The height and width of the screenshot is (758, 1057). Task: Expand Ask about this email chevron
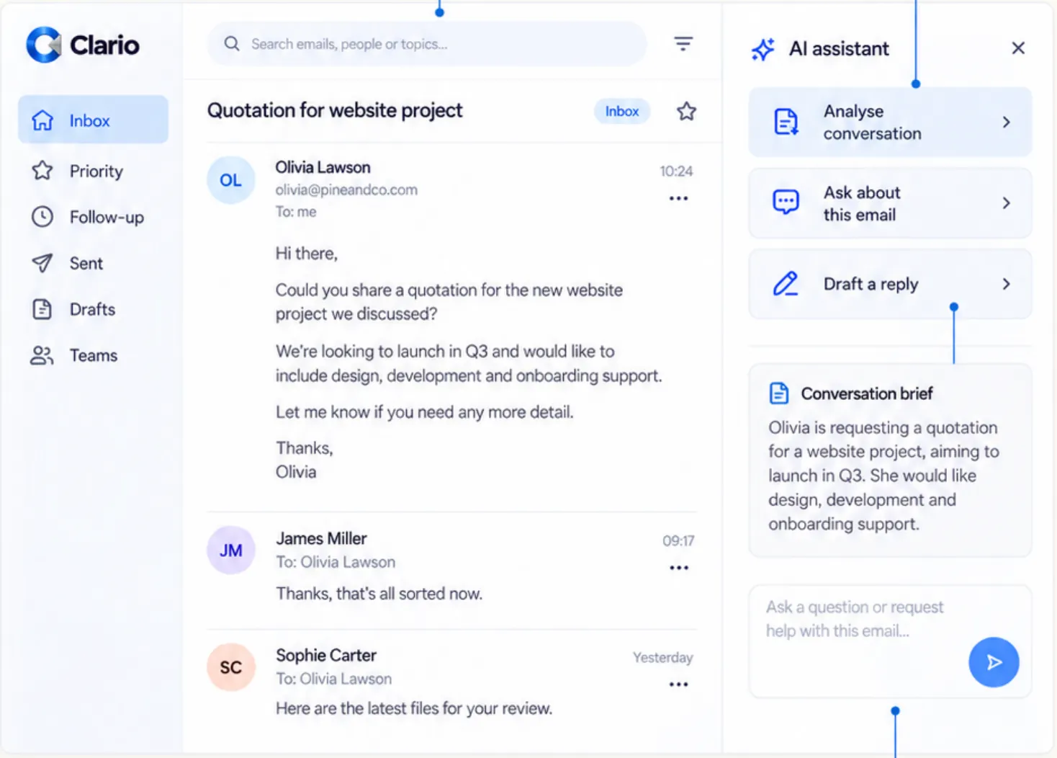coord(1007,203)
